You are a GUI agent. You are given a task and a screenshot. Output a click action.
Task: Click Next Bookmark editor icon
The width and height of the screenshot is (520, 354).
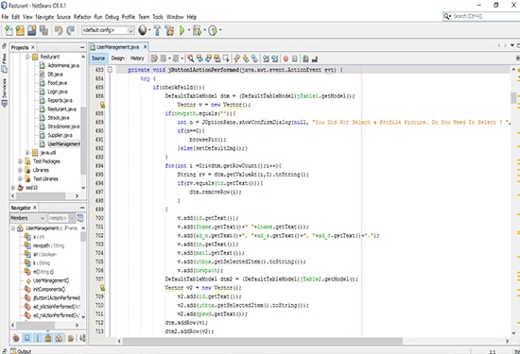click(x=246, y=59)
